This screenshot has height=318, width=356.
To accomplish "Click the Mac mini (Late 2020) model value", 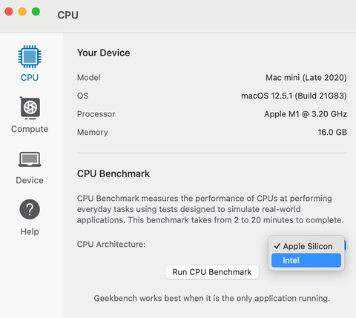I will pos(306,78).
